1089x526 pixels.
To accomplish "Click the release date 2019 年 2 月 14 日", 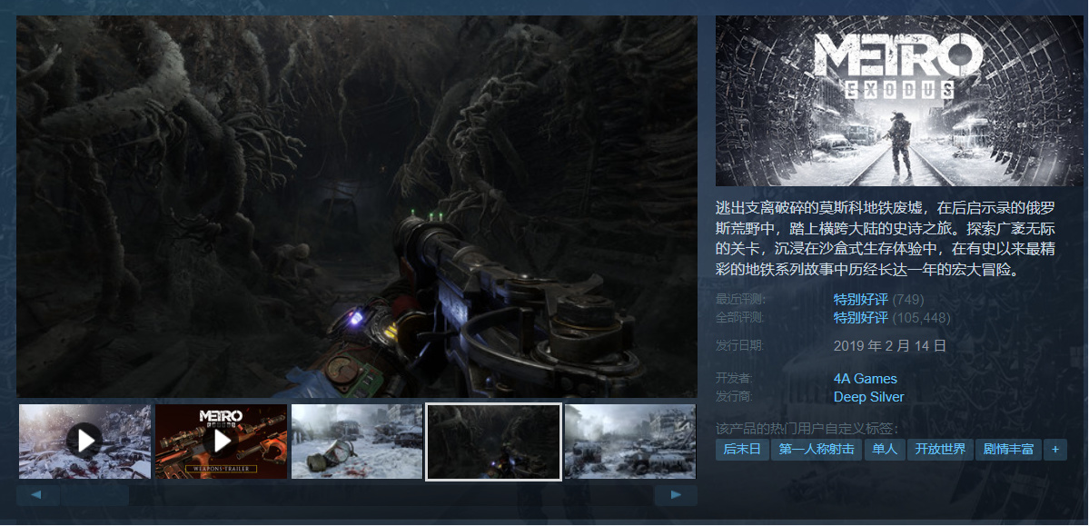I will tap(890, 345).
